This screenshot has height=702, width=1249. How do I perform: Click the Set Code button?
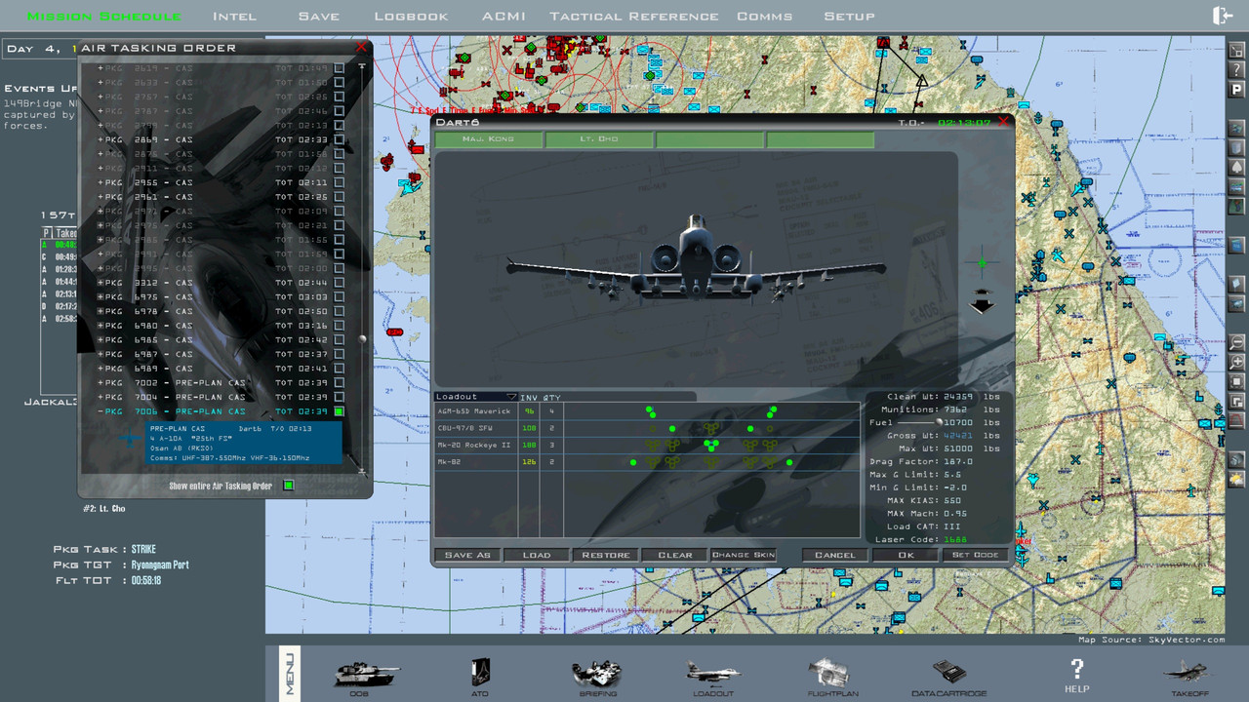pos(975,555)
